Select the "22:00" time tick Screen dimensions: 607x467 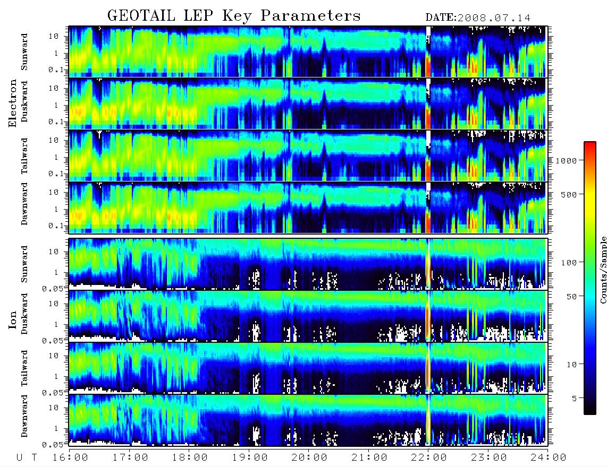(429, 458)
